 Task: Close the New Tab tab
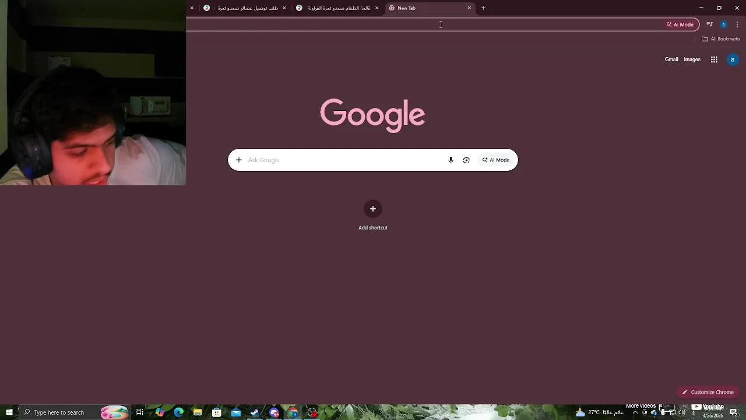[469, 8]
